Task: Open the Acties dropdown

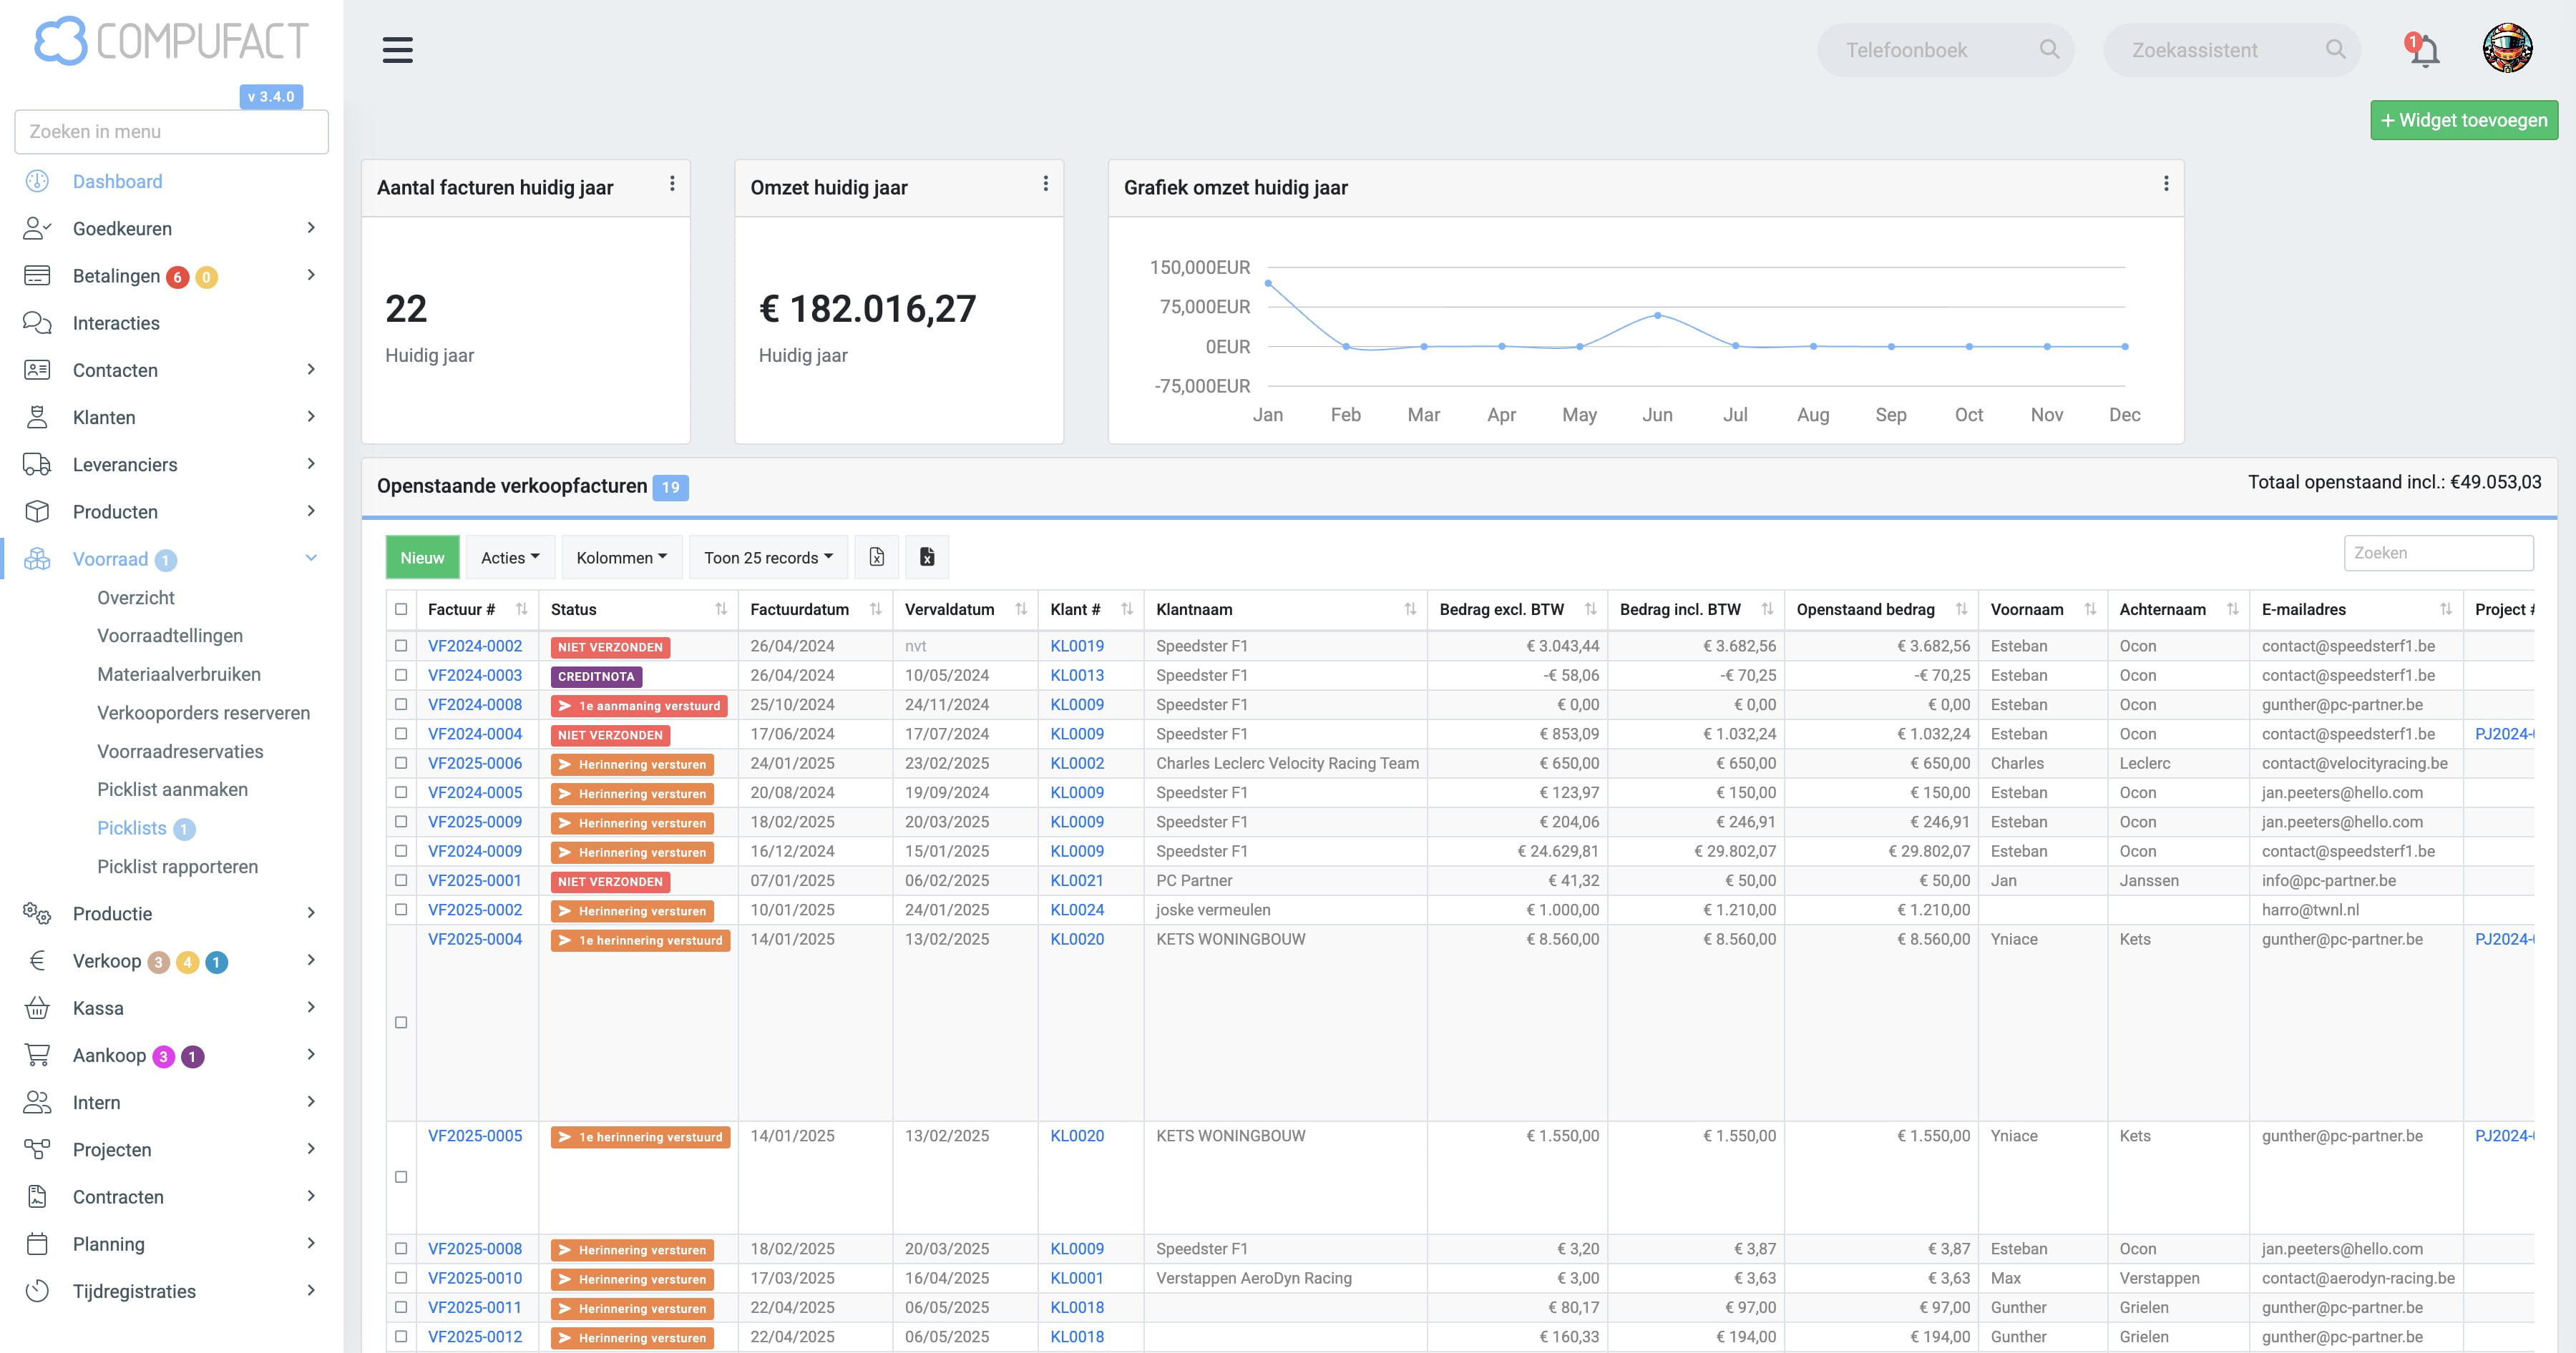Action: tap(510, 558)
